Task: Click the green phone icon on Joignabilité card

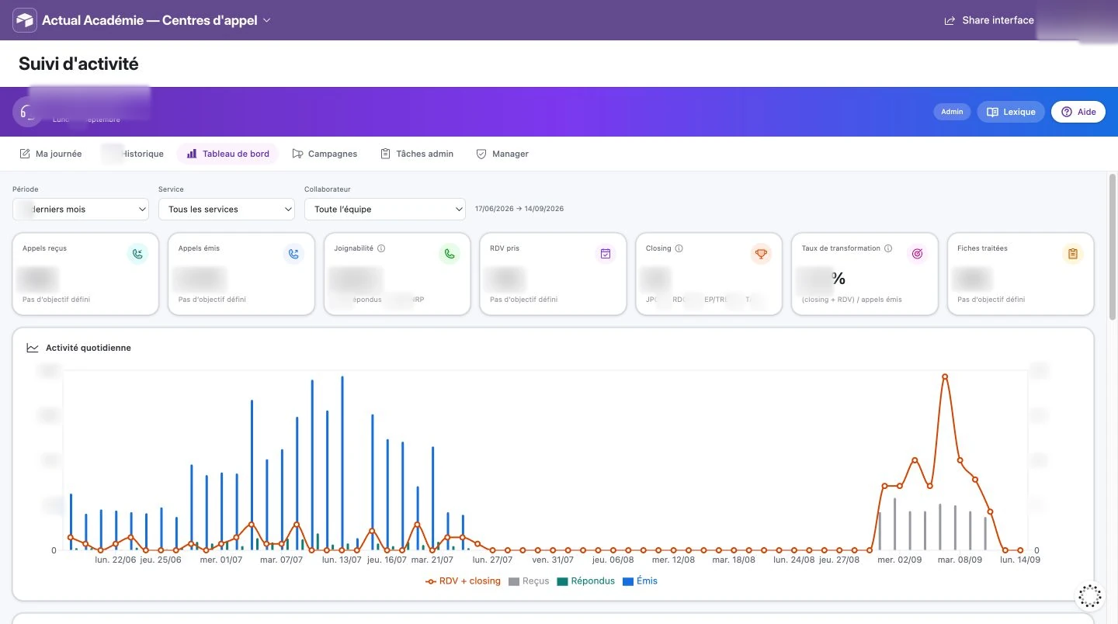Action: pos(450,254)
